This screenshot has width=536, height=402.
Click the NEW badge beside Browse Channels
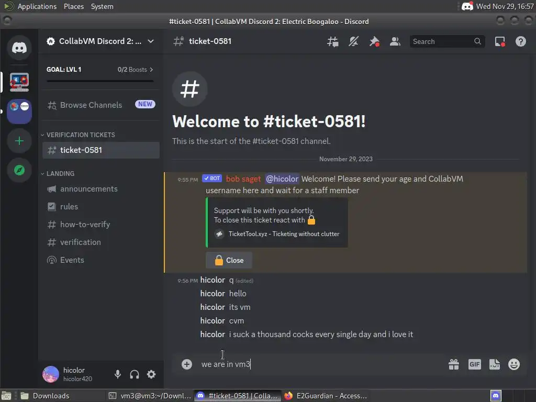(x=145, y=104)
